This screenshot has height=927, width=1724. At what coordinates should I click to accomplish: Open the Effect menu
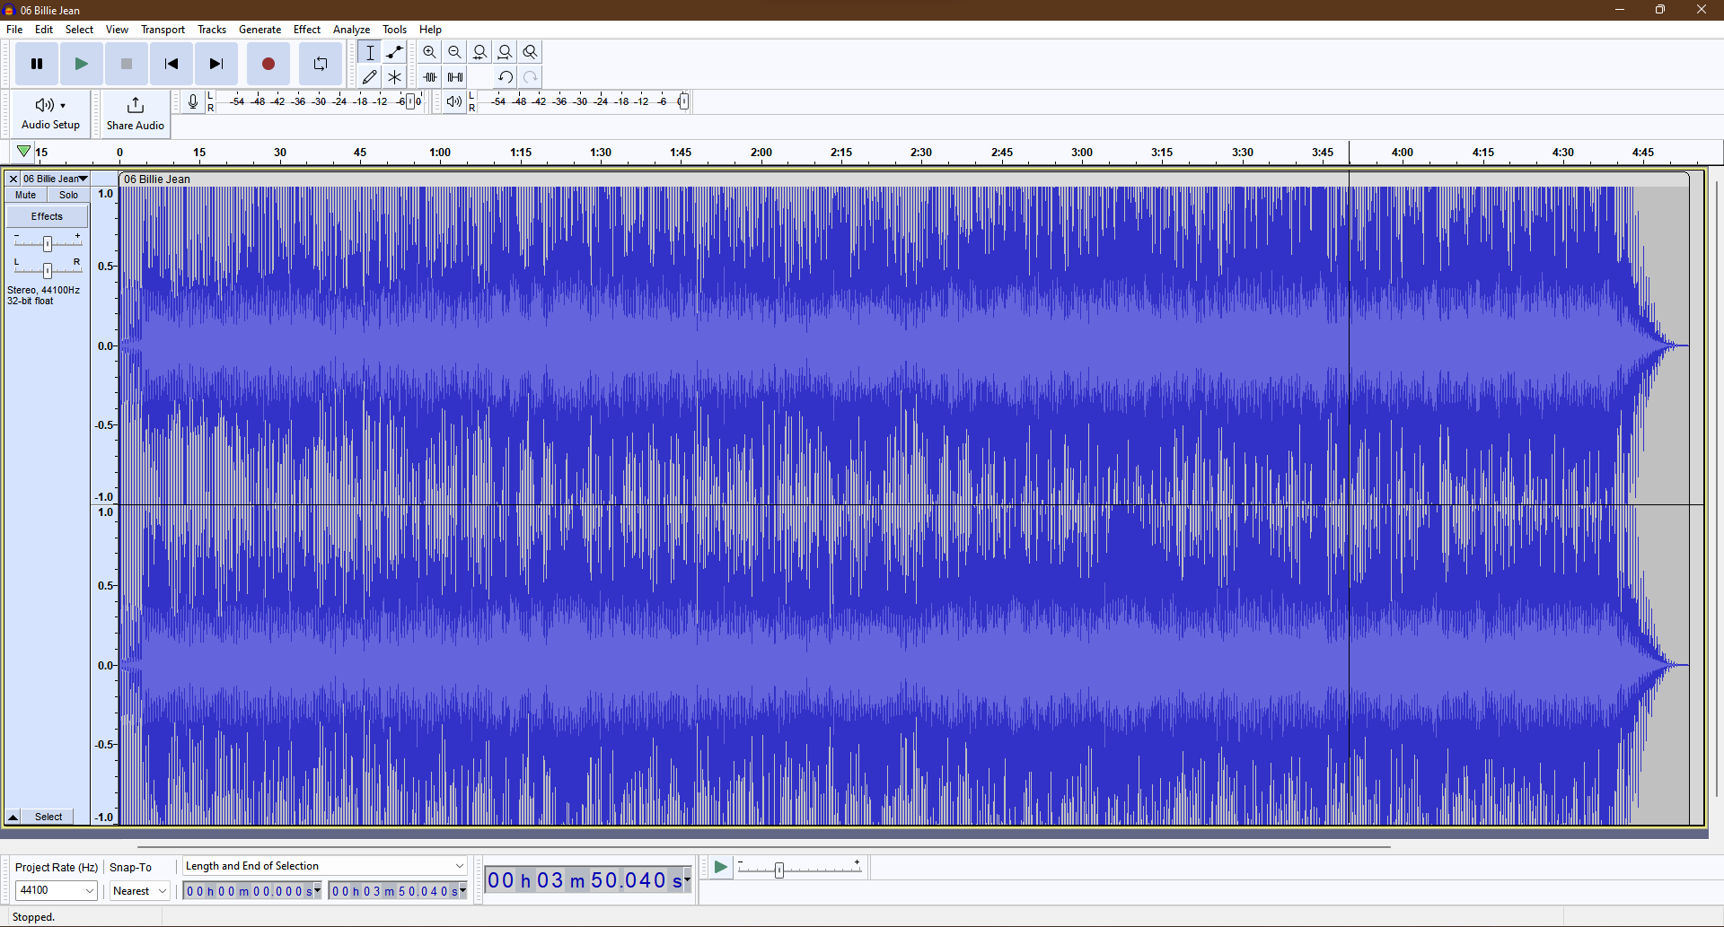click(307, 30)
